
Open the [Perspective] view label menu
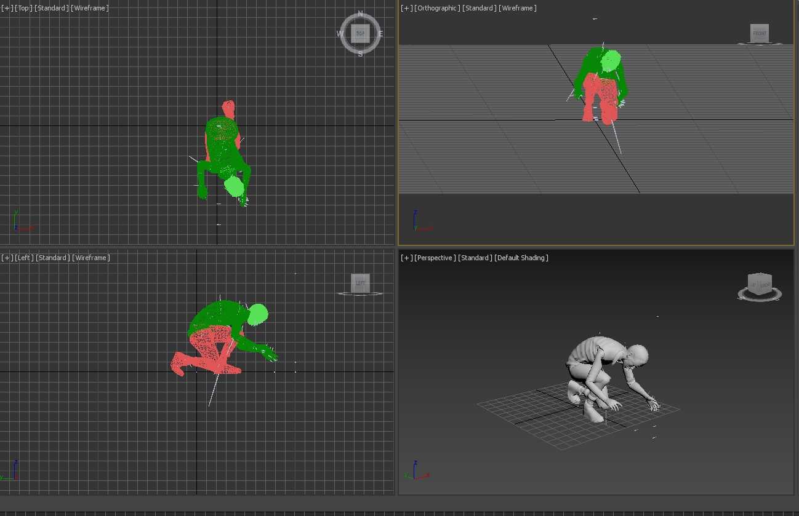point(435,258)
